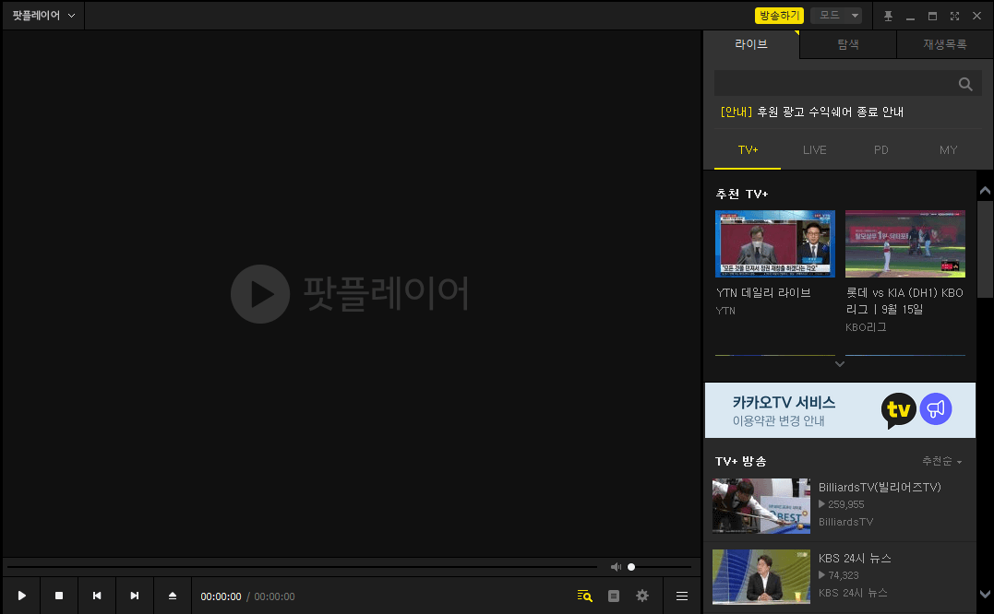The image size is (994, 614).
Task: Toggle the playlist panel icon
Action: [614, 596]
